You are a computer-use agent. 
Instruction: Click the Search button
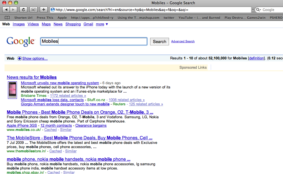point(159,42)
